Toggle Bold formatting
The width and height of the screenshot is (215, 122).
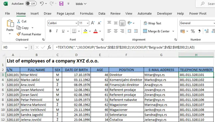coord(50,31)
